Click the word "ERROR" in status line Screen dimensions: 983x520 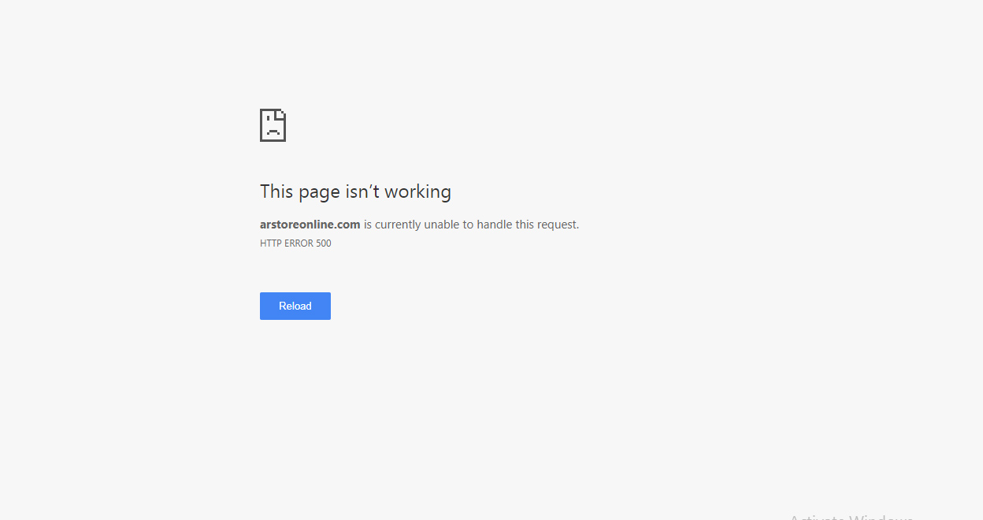(x=299, y=243)
